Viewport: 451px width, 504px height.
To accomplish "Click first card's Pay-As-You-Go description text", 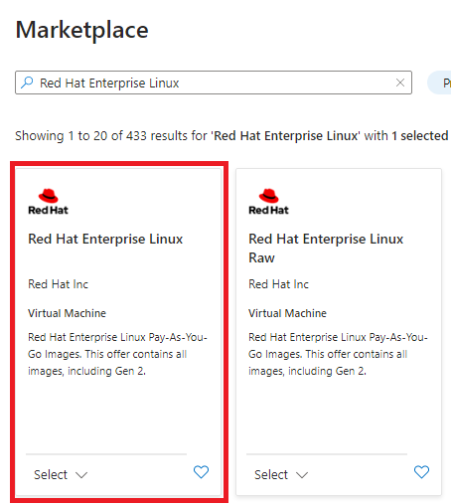I will [x=117, y=354].
